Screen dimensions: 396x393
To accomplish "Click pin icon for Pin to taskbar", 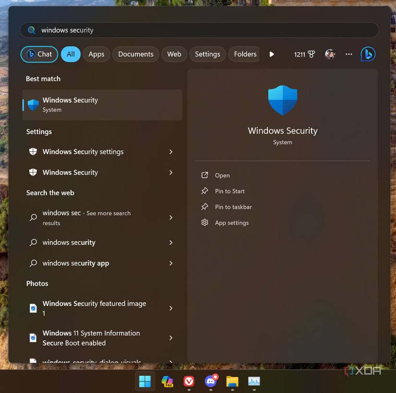I will click(204, 207).
